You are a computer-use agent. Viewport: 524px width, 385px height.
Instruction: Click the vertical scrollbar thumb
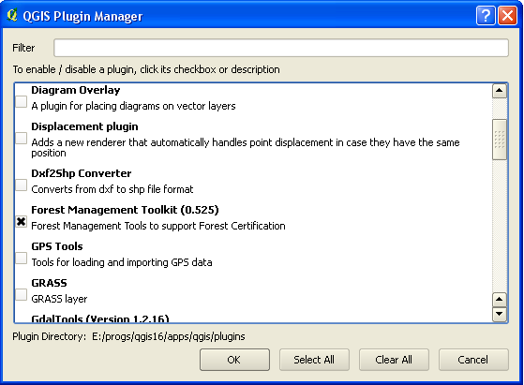coord(500,140)
